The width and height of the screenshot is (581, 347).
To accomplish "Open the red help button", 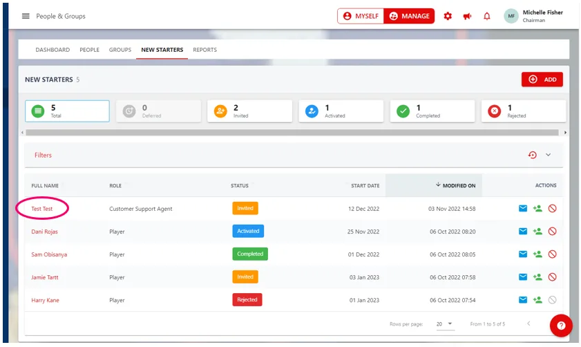I will tap(561, 326).
